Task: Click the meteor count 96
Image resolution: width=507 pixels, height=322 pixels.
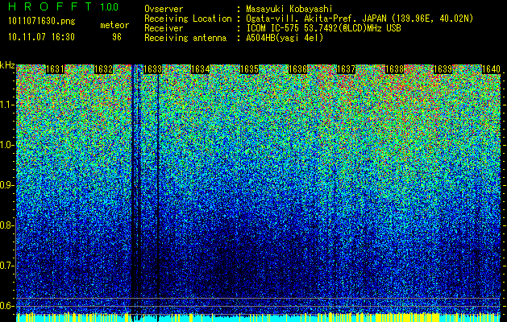Action: [x=117, y=37]
